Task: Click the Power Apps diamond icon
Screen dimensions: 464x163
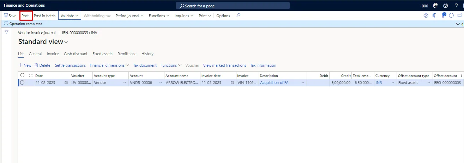Action: click(426, 15)
